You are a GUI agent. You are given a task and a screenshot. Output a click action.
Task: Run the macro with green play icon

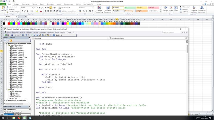click(x=32, y=35)
